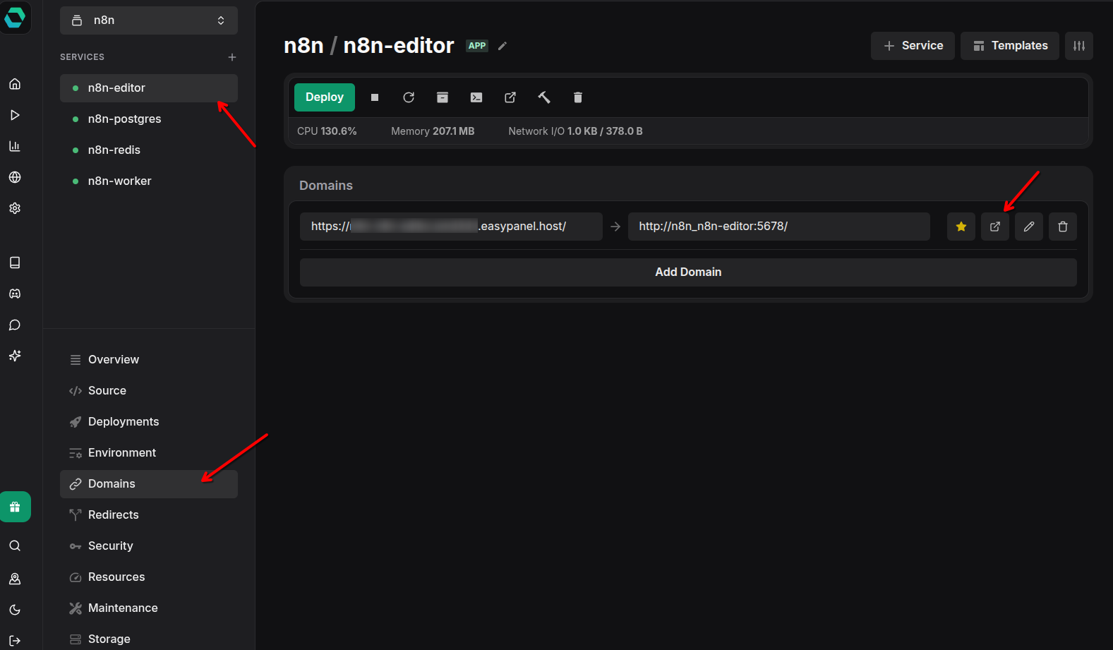Screen dimensions: 1113x650
Task: Click the http://n8n_n8n-editor:5678/ target field
Action: 779,227
